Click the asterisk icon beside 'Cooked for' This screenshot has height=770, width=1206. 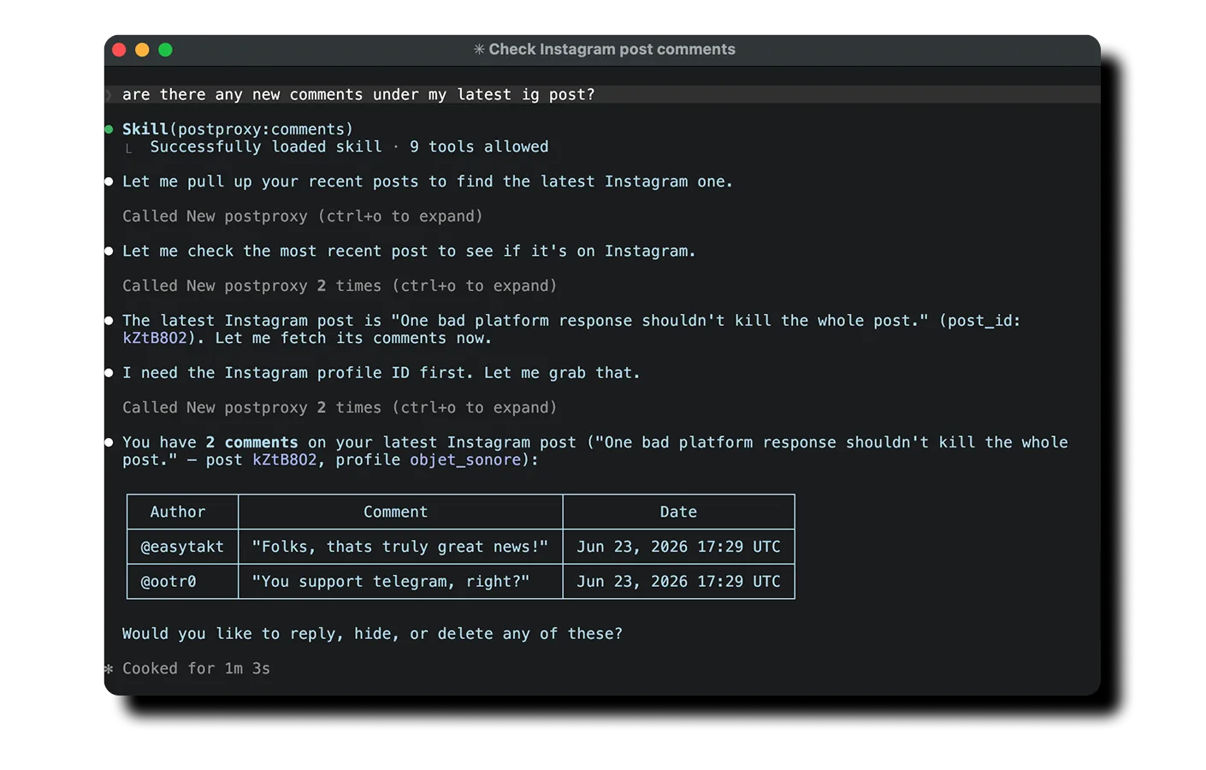[x=109, y=668]
